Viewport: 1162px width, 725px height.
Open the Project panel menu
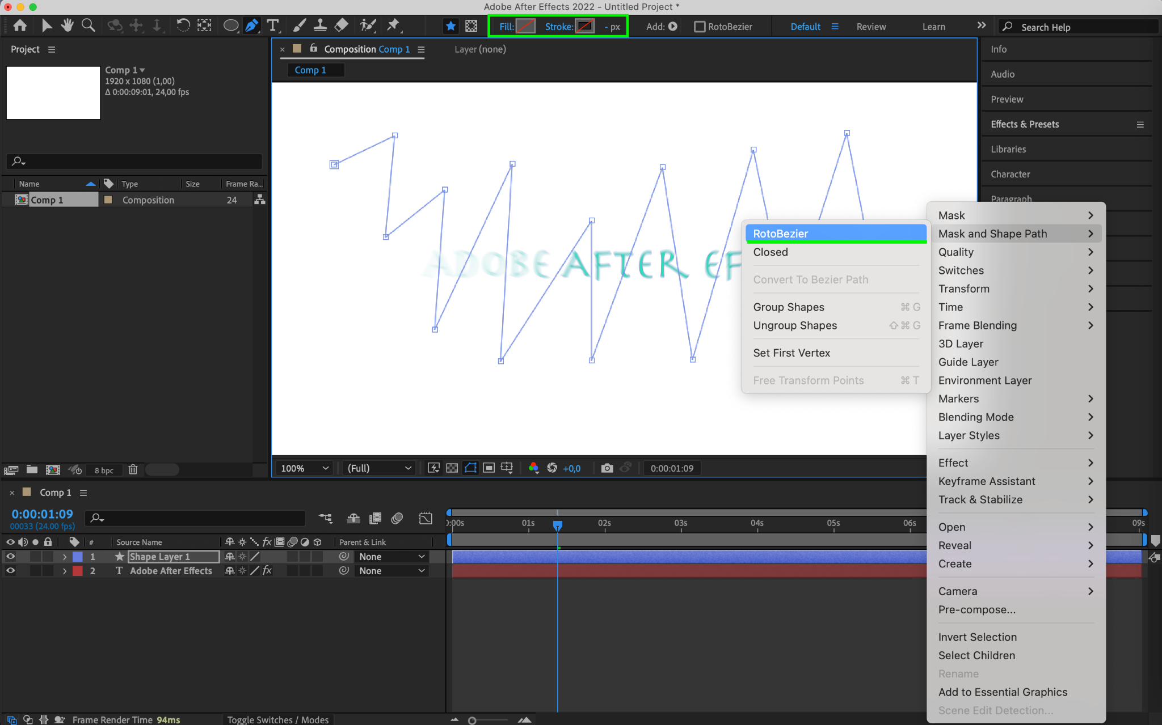pos(52,49)
